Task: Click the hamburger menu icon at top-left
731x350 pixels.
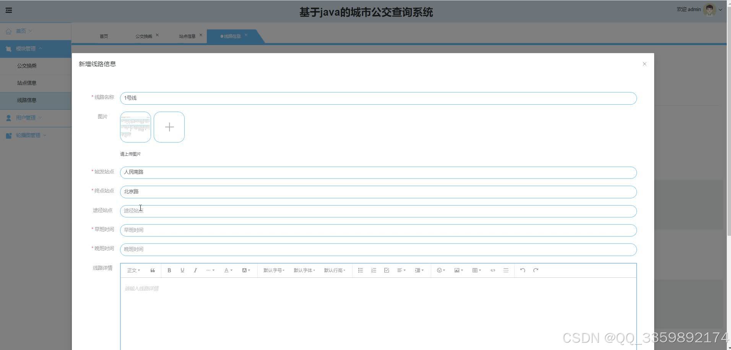Action: [9, 10]
